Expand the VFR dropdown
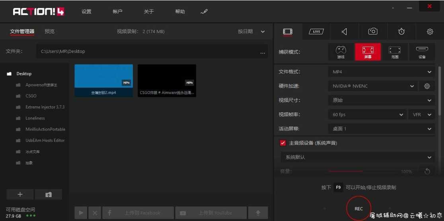Image resolution: width=444 pixels, height=221 pixels. [x=422, y=114]
